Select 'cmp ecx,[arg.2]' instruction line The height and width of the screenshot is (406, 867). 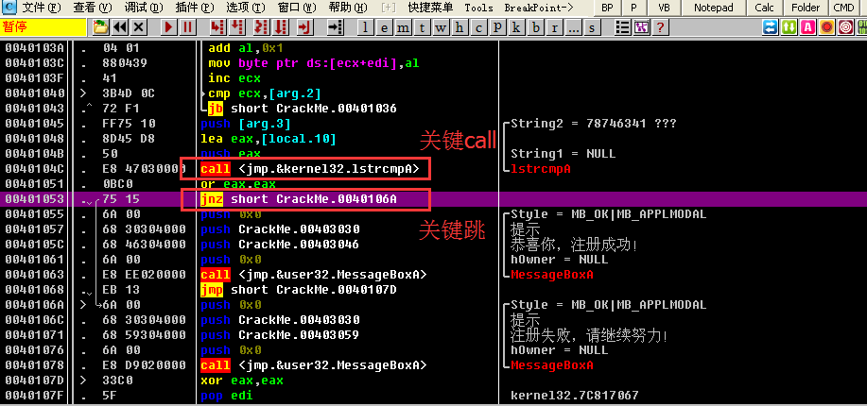(265, 93)
